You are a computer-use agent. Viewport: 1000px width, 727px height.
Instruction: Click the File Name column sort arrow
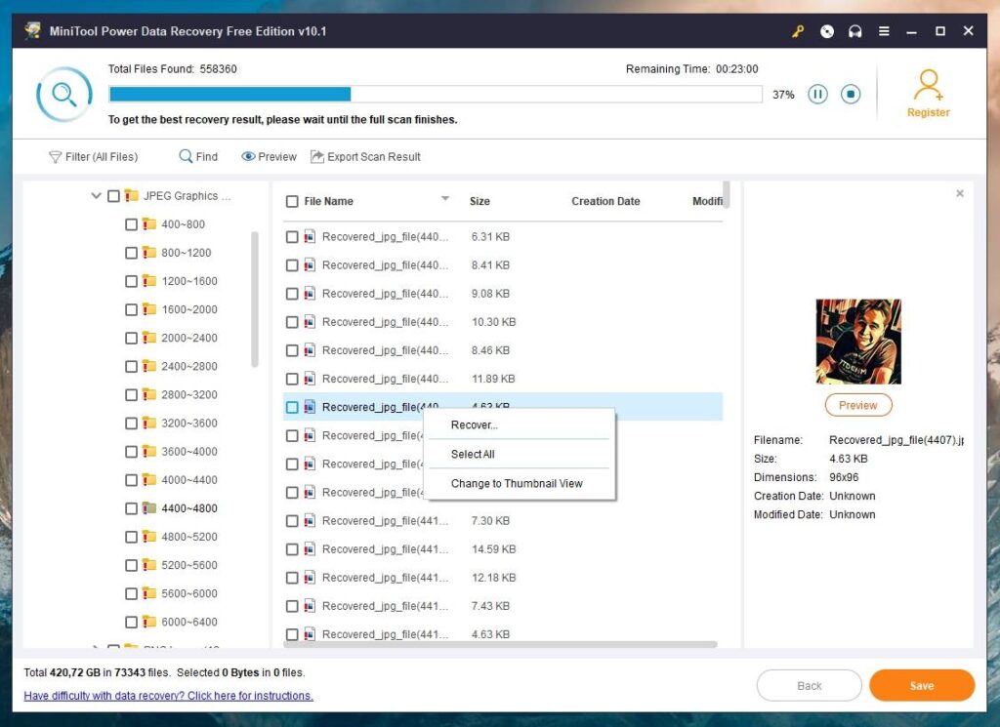pos(445,199)
